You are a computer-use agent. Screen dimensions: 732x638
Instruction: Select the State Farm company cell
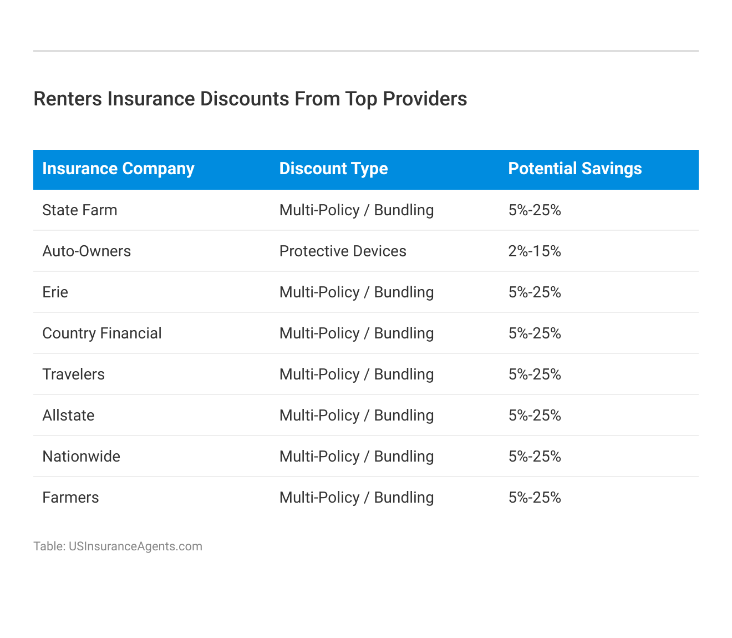click(80, 210)
